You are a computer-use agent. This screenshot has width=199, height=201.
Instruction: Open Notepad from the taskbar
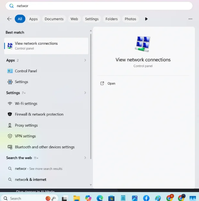[x=123, y=198]
